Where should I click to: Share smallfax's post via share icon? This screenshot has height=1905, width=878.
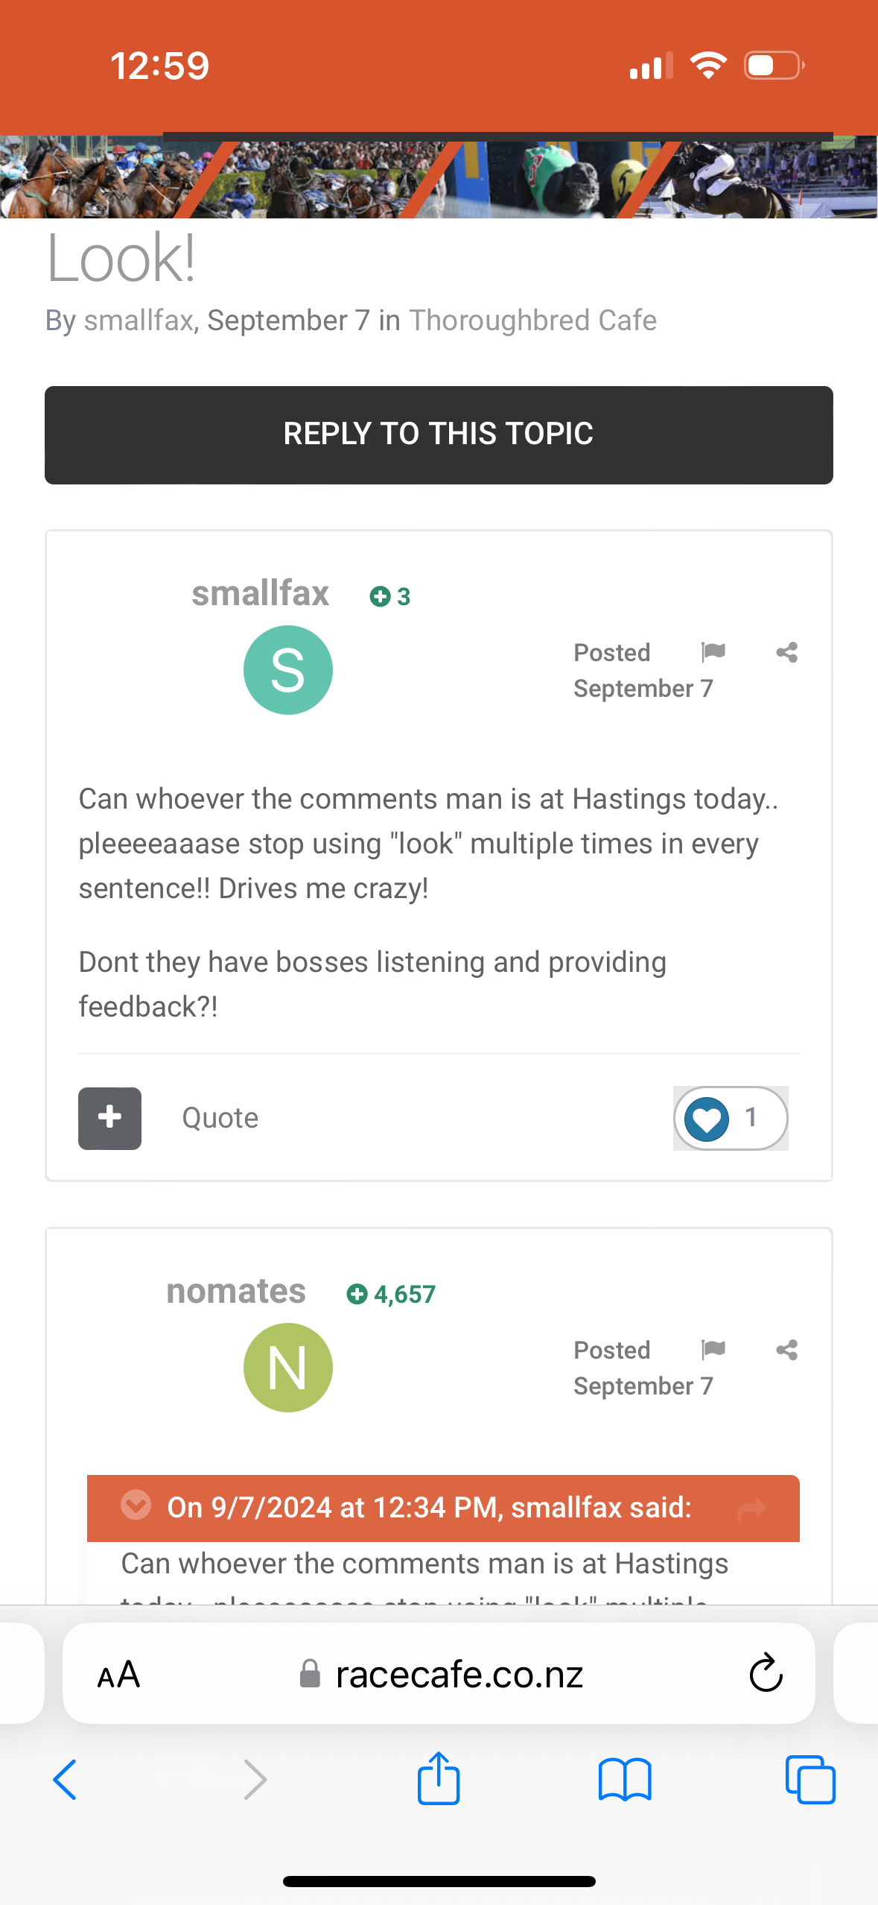point(786,653)
